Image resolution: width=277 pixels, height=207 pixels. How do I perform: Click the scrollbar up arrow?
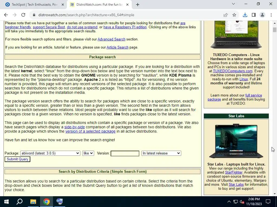(x=274, y=23)
